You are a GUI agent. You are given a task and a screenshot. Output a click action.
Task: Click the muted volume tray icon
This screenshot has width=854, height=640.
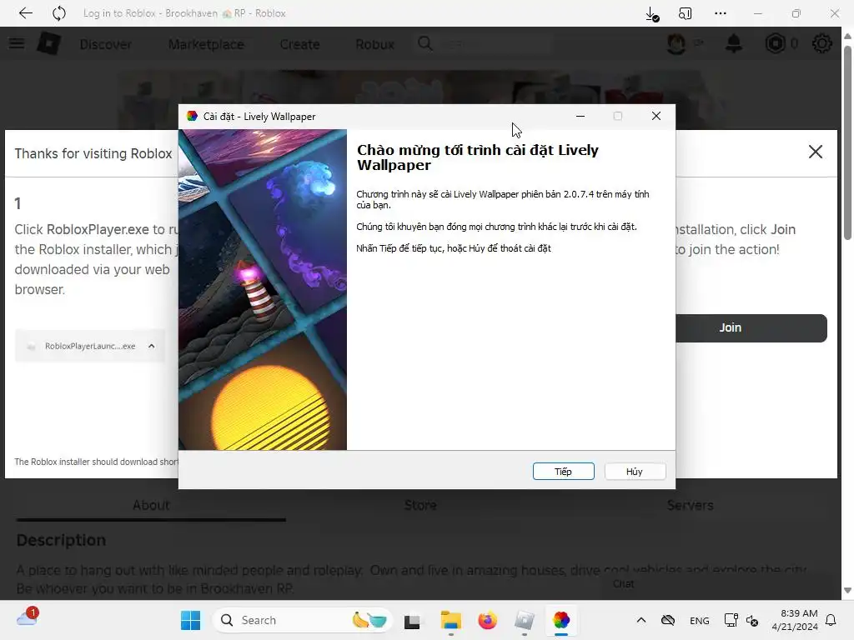752,620
